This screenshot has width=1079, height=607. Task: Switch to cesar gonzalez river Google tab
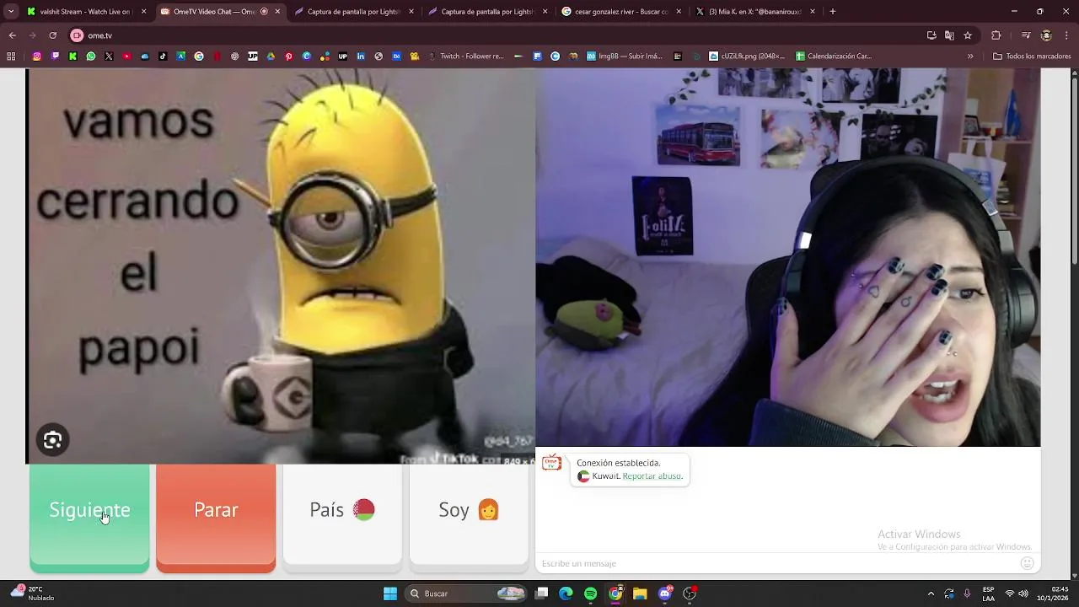tap(621, 12)
